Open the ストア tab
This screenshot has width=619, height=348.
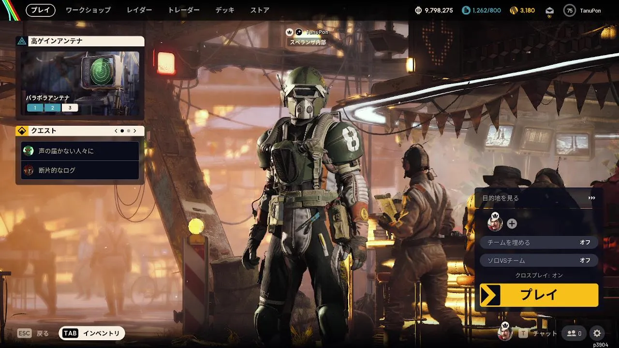coord(260,10)
